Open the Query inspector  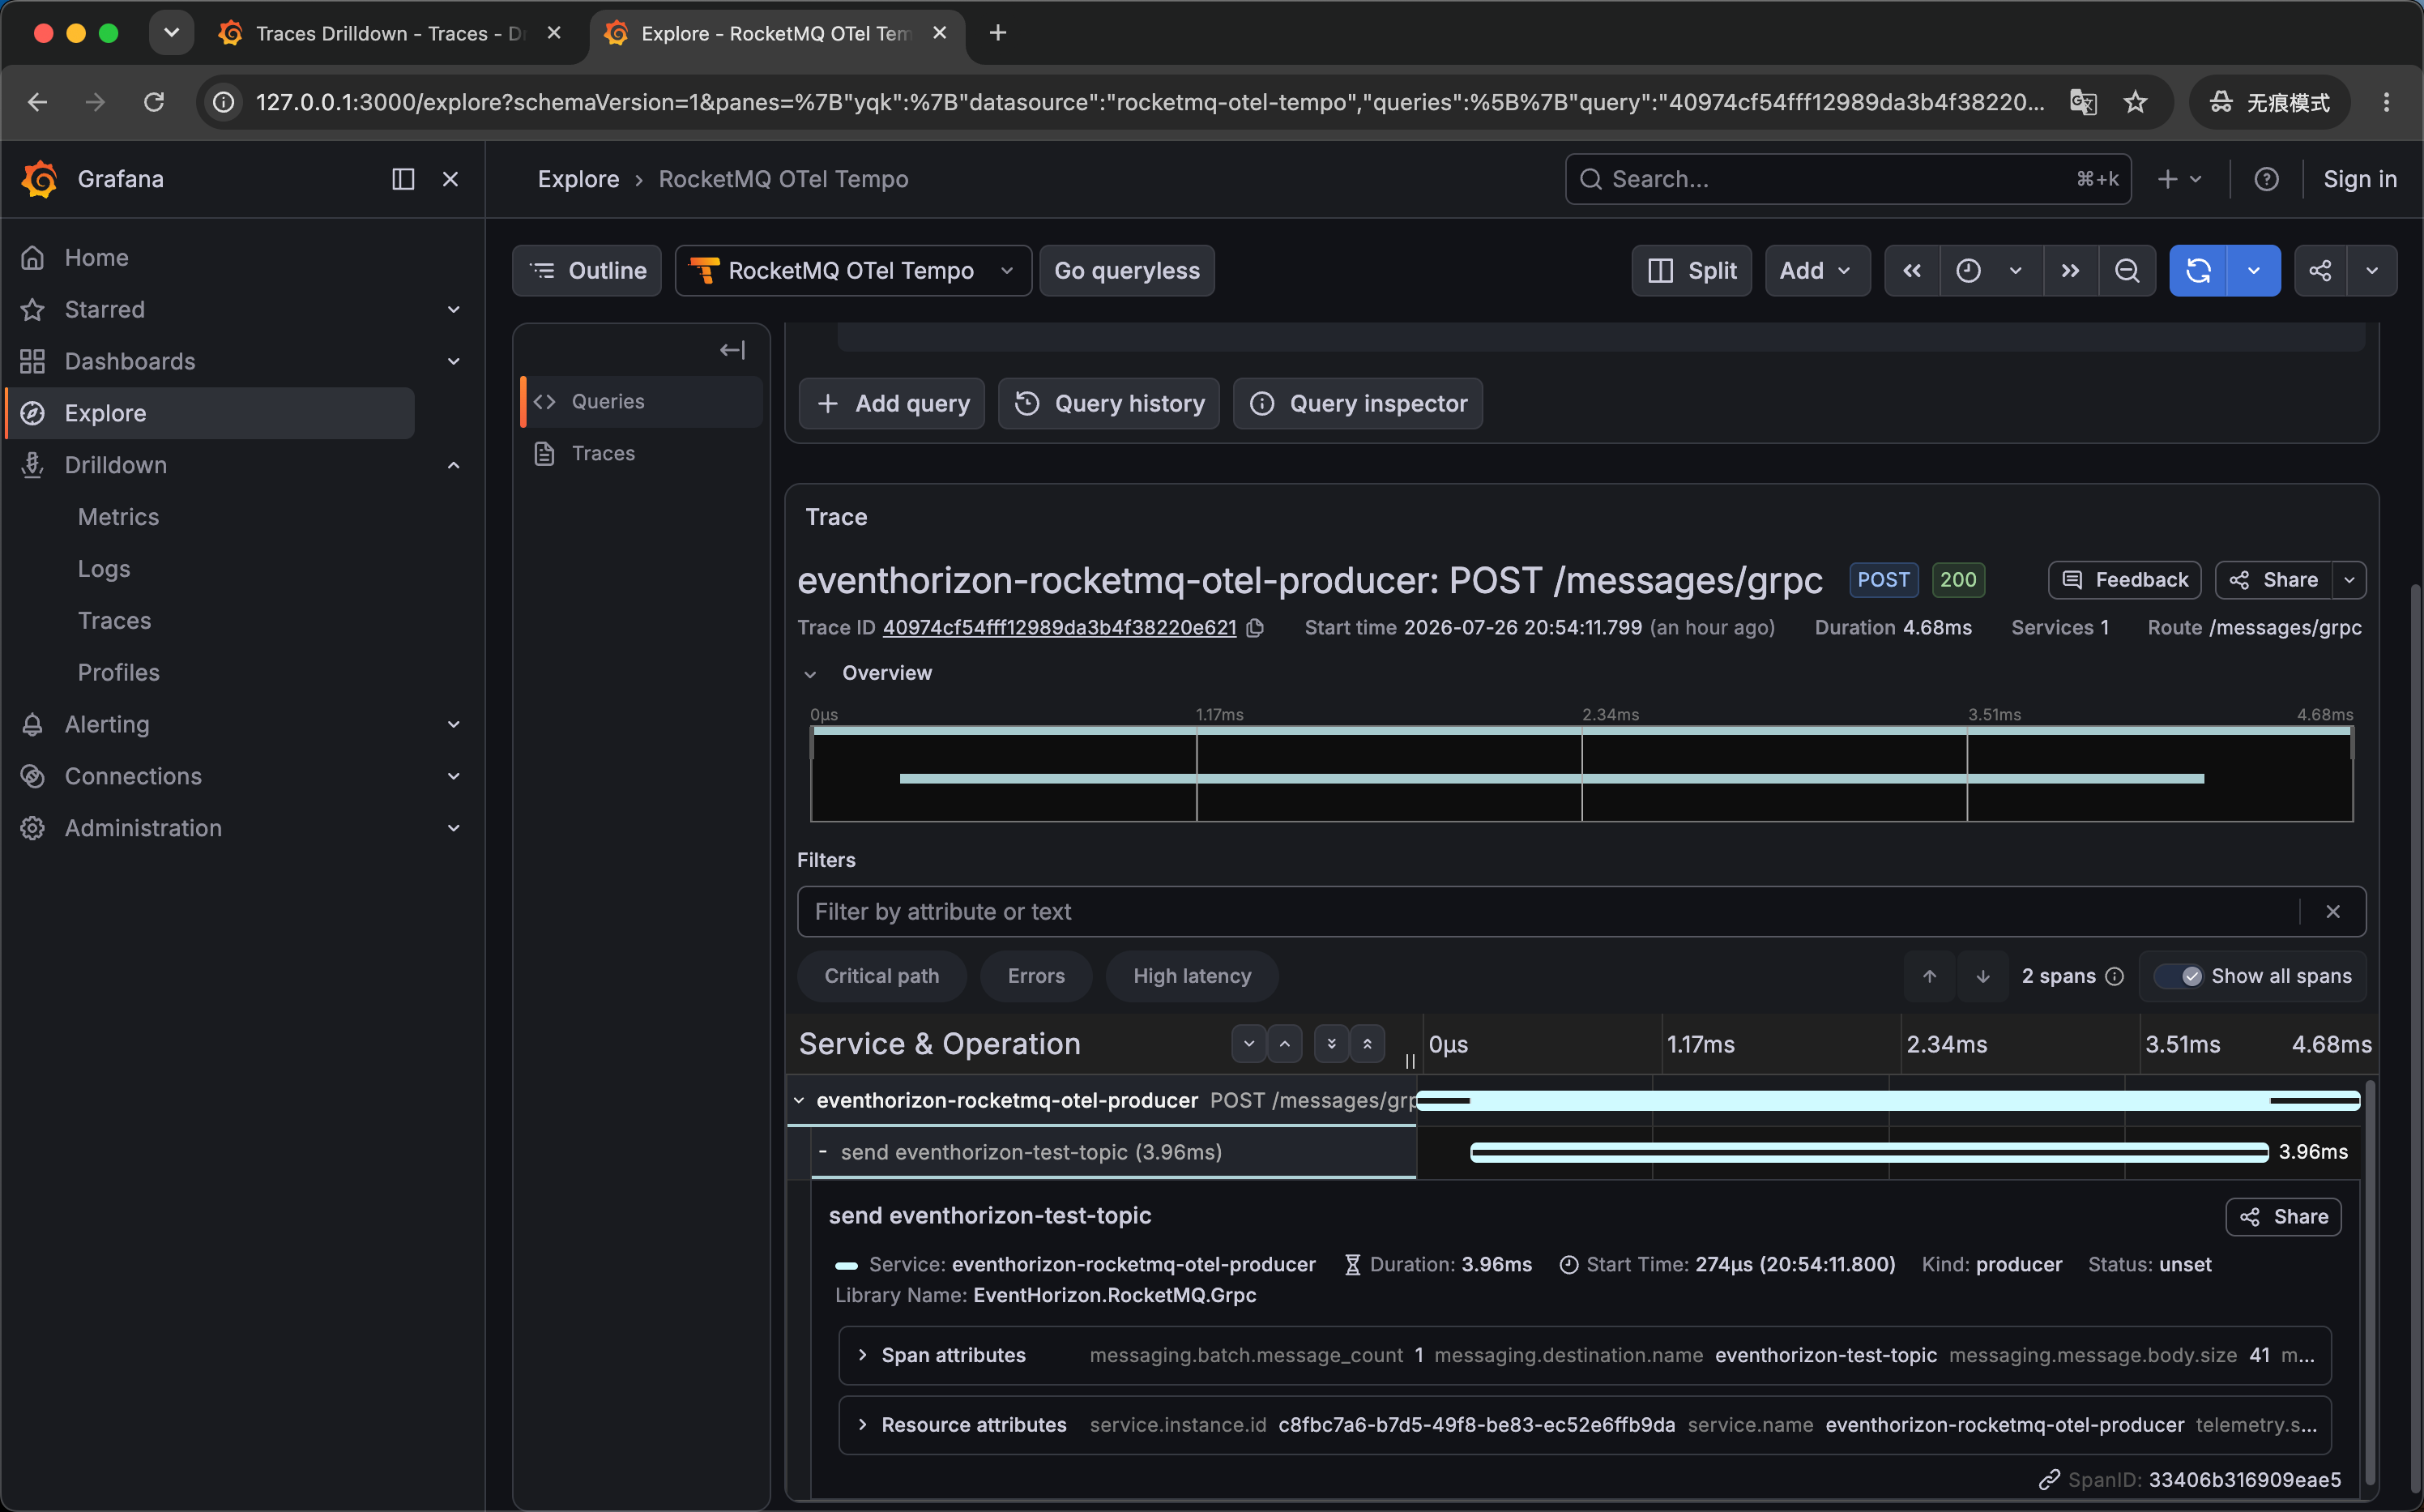point(1359,404)
